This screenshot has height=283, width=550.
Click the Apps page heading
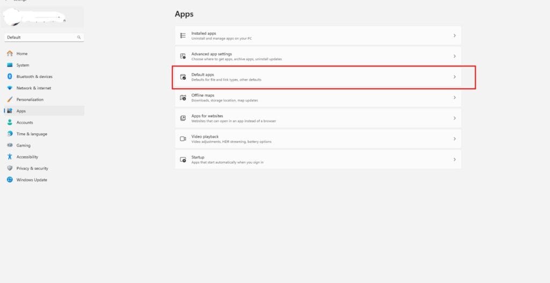click(x=184, y=14)
